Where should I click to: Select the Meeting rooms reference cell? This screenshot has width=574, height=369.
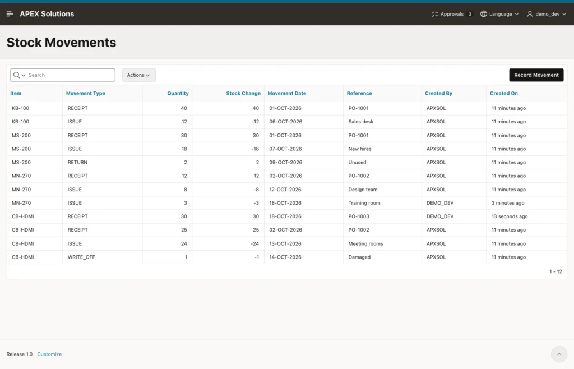(x=382, y=243)
